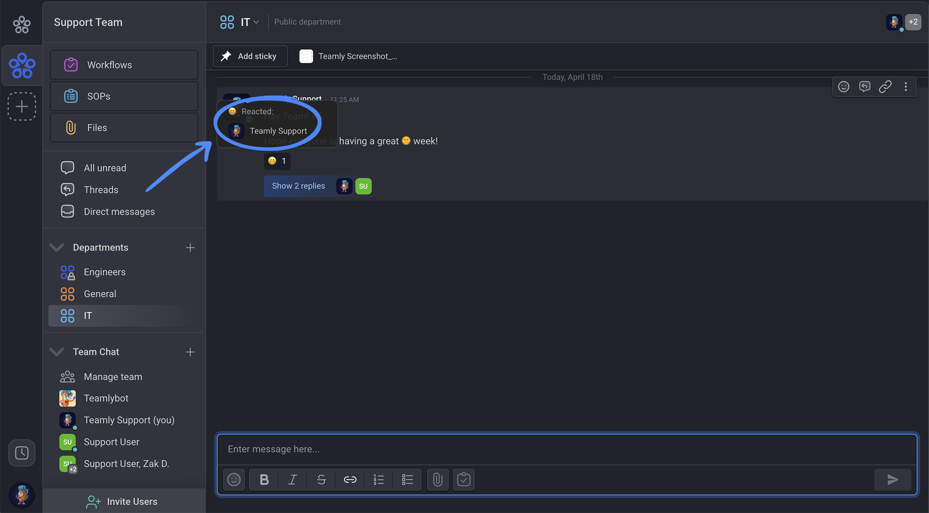The width and height of the screenshot is (929, 513).
Task: Click Show 2 replies
Action: click(298, 186)
